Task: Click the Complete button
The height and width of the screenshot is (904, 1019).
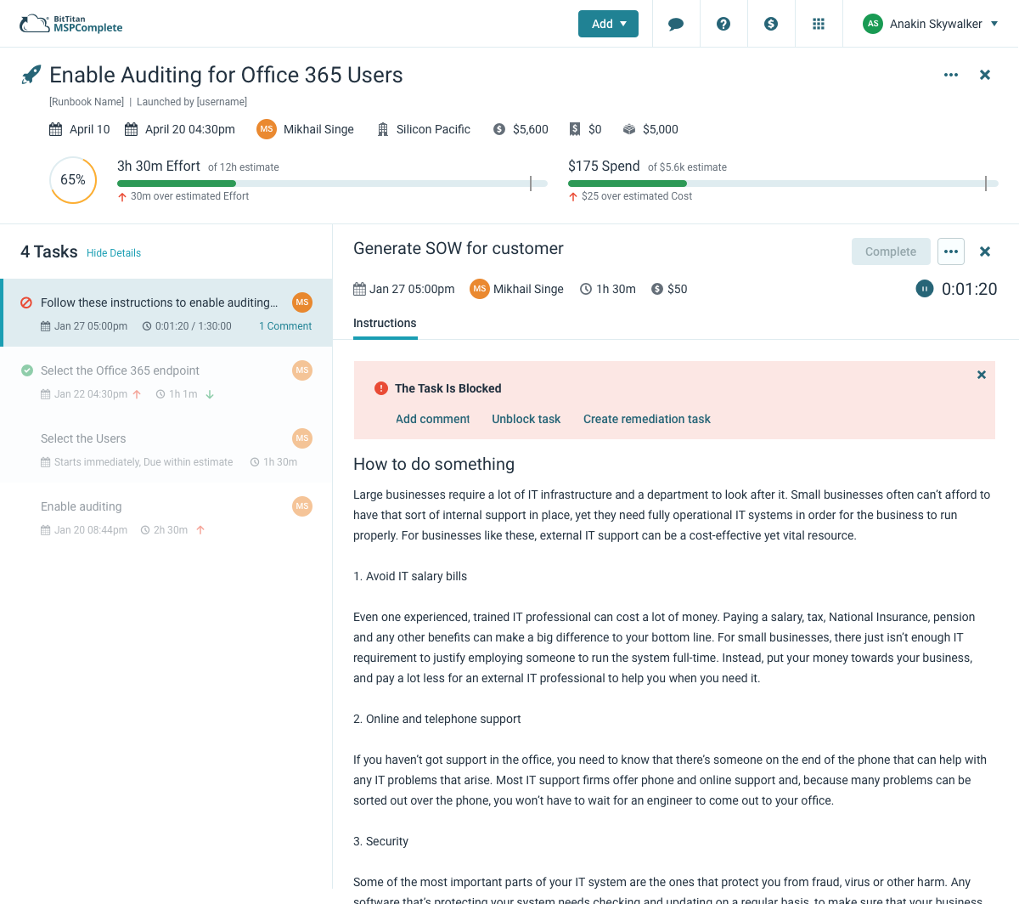Action: [891, 251]
